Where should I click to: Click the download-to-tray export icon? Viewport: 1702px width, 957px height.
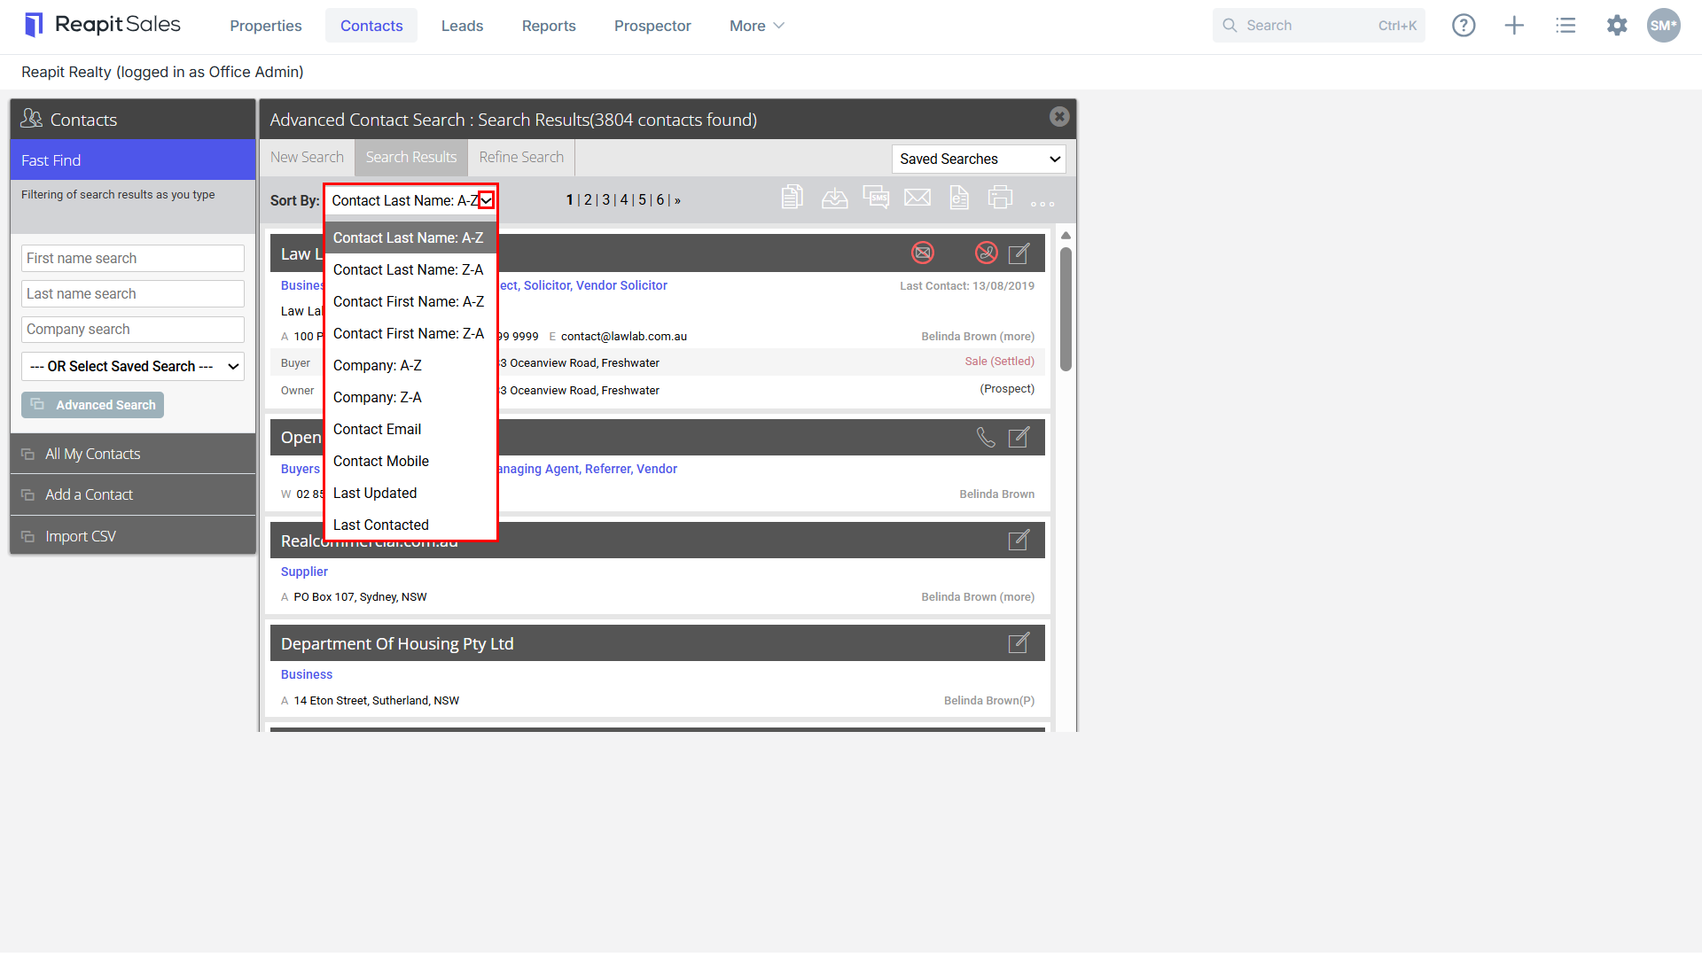[x=834, y=198]
